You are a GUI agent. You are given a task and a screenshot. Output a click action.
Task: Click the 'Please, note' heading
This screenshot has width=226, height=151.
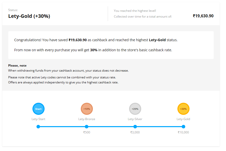(17, 66)
